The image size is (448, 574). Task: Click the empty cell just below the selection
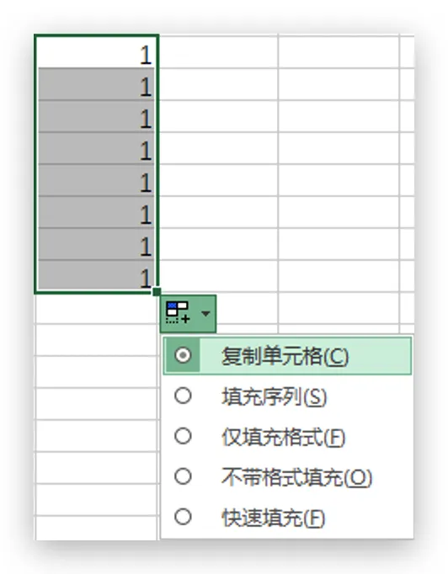point(96,309)
